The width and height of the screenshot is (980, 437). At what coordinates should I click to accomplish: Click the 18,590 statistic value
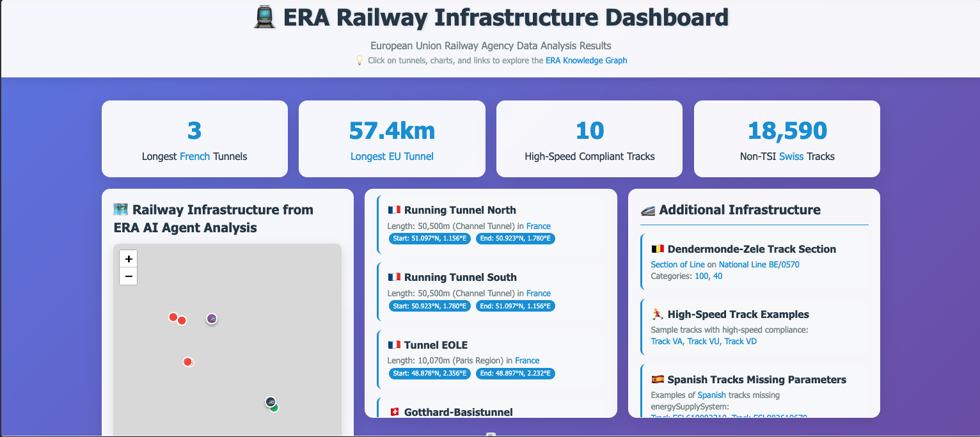click(x=787, y=131)
